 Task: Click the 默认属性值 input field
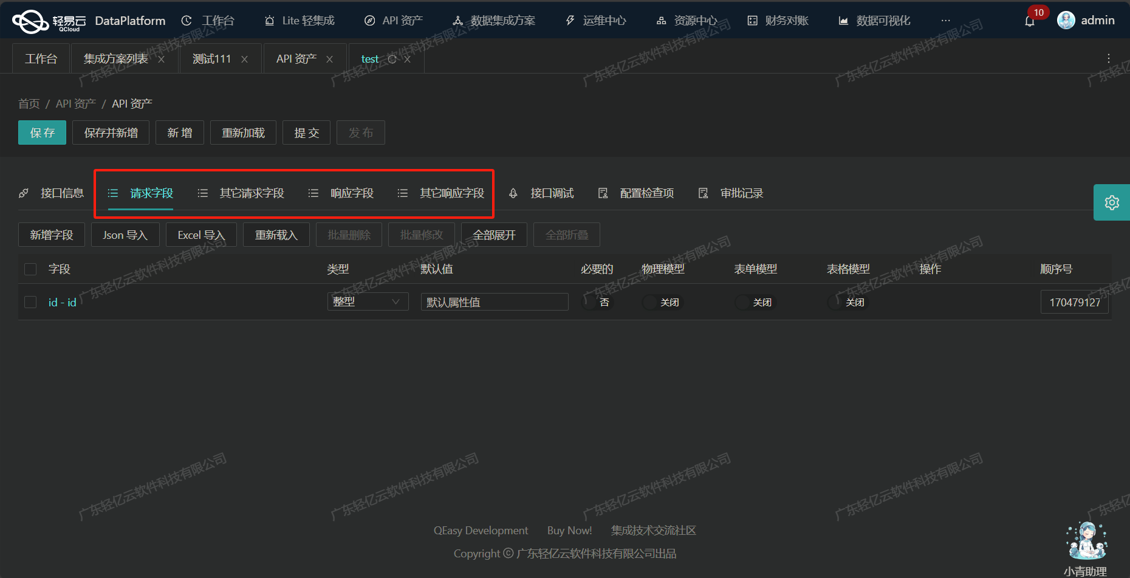click(x=495, y=302)
